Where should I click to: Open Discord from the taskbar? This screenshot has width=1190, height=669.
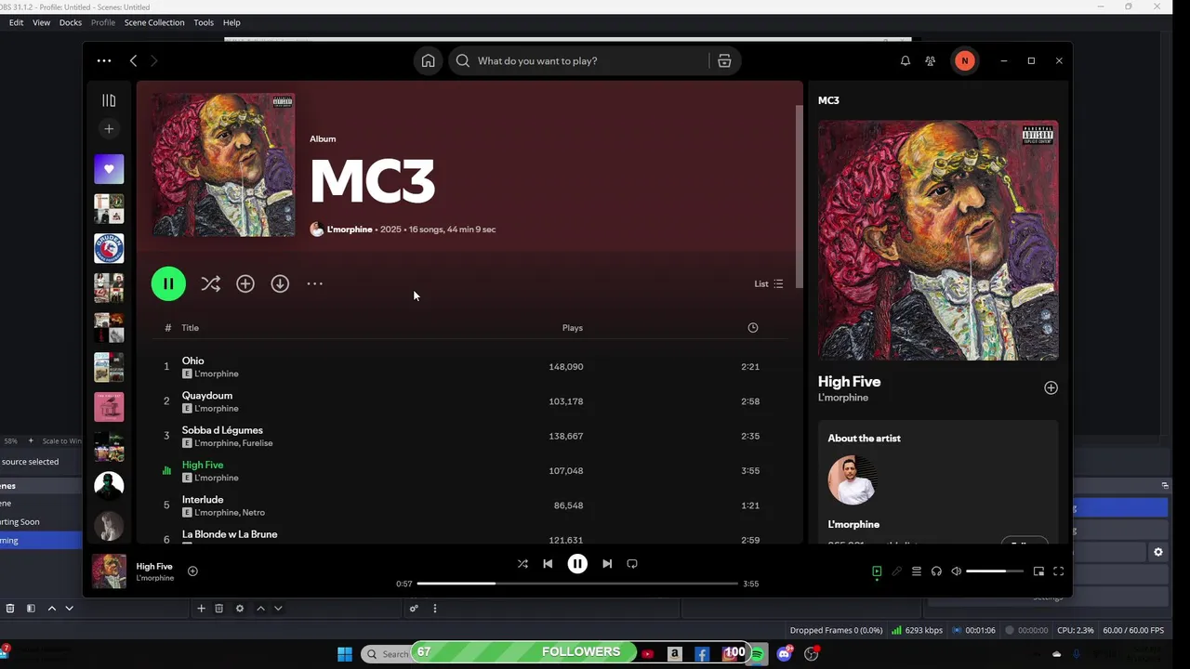click(x=785, y=653)
